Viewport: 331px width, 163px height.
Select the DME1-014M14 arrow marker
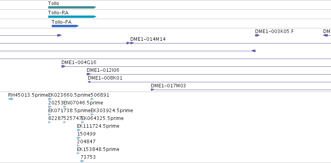pyautogui.click(x=132, y=43)
